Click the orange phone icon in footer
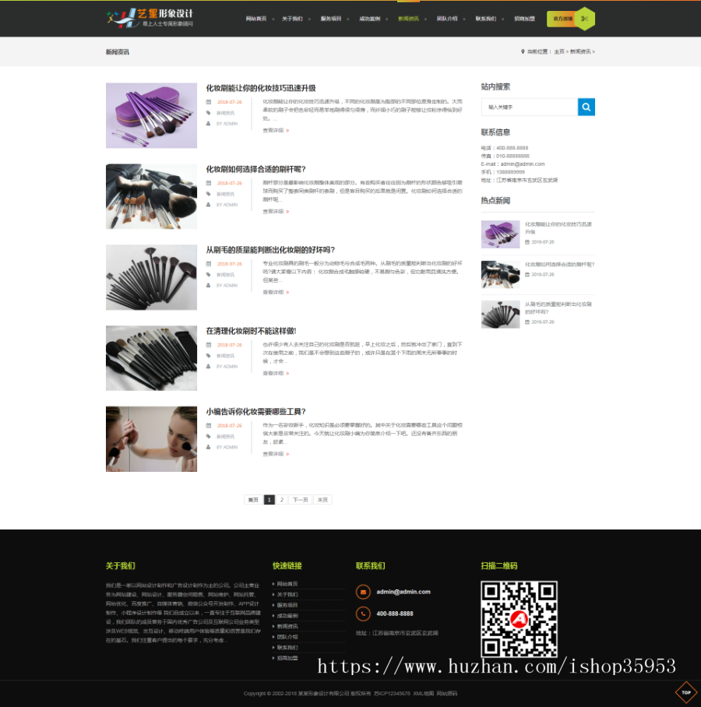Screen dimensions: 701x707 (363, 614)
